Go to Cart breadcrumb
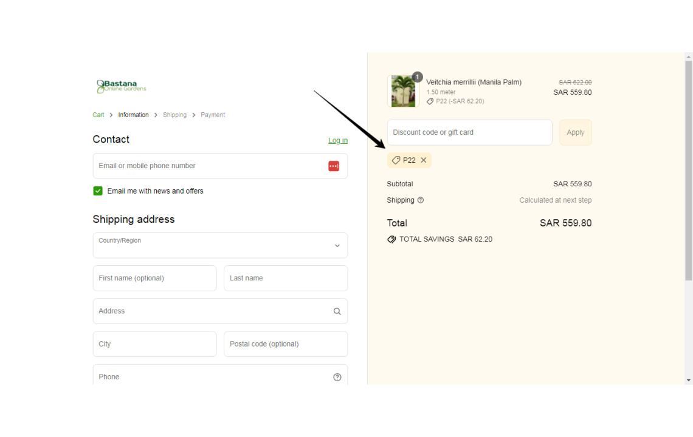 98,115
